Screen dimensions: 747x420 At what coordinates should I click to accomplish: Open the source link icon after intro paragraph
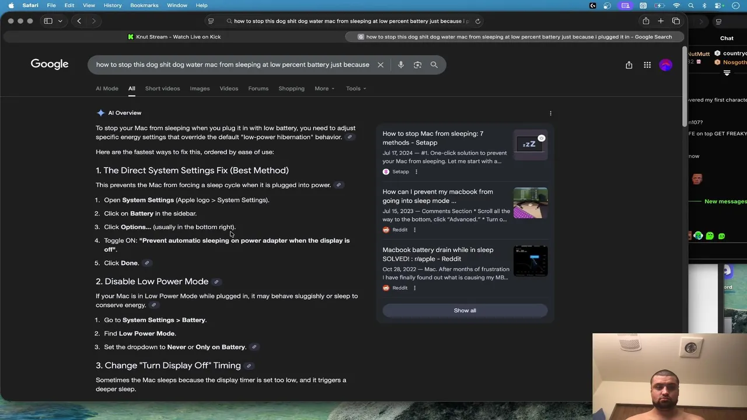pyautogui.click(x=350, y=137)
